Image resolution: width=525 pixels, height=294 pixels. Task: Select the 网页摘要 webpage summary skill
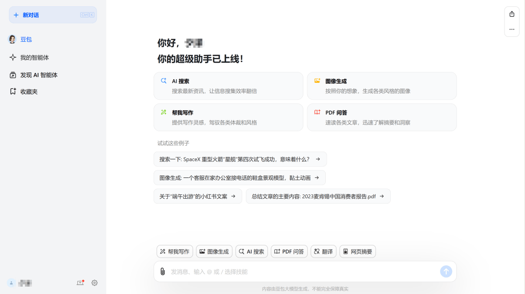click(x=357, y=251)
